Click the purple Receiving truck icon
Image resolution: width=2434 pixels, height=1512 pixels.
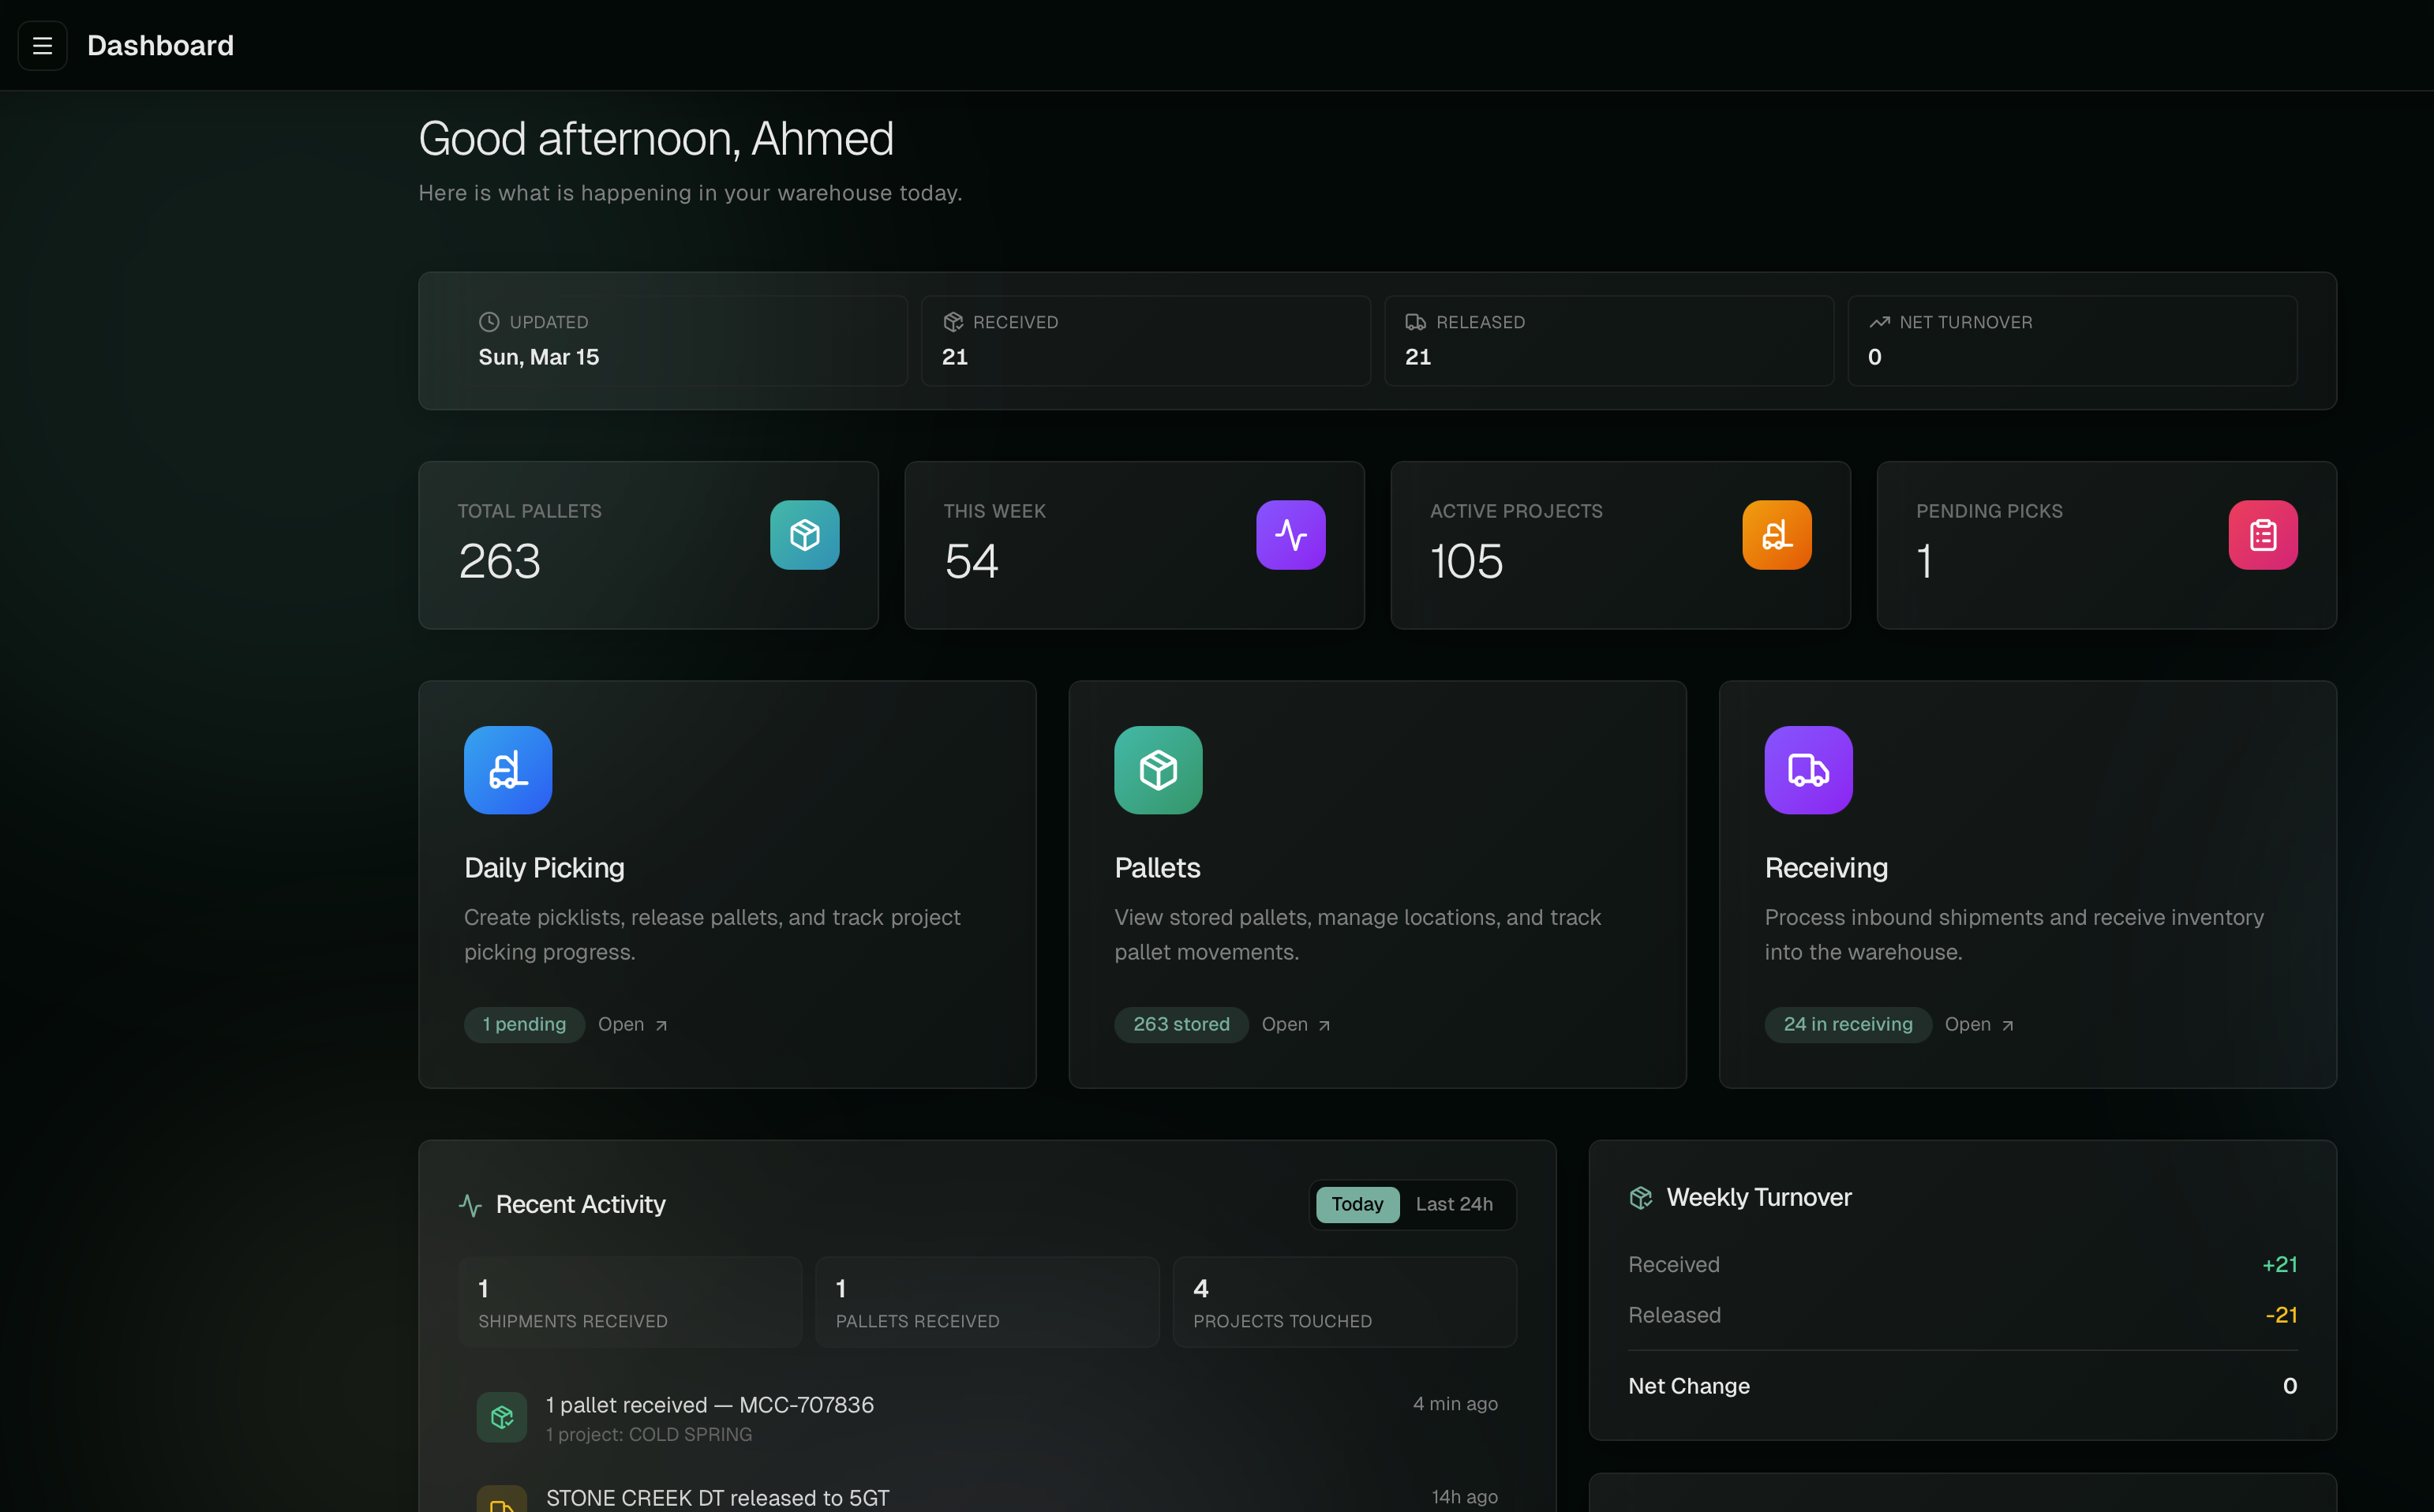[x=1808, y=770]
